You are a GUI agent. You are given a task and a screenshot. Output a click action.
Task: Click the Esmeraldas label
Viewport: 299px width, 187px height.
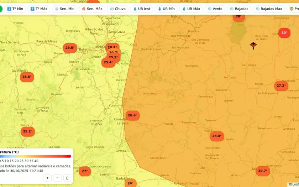73,31
